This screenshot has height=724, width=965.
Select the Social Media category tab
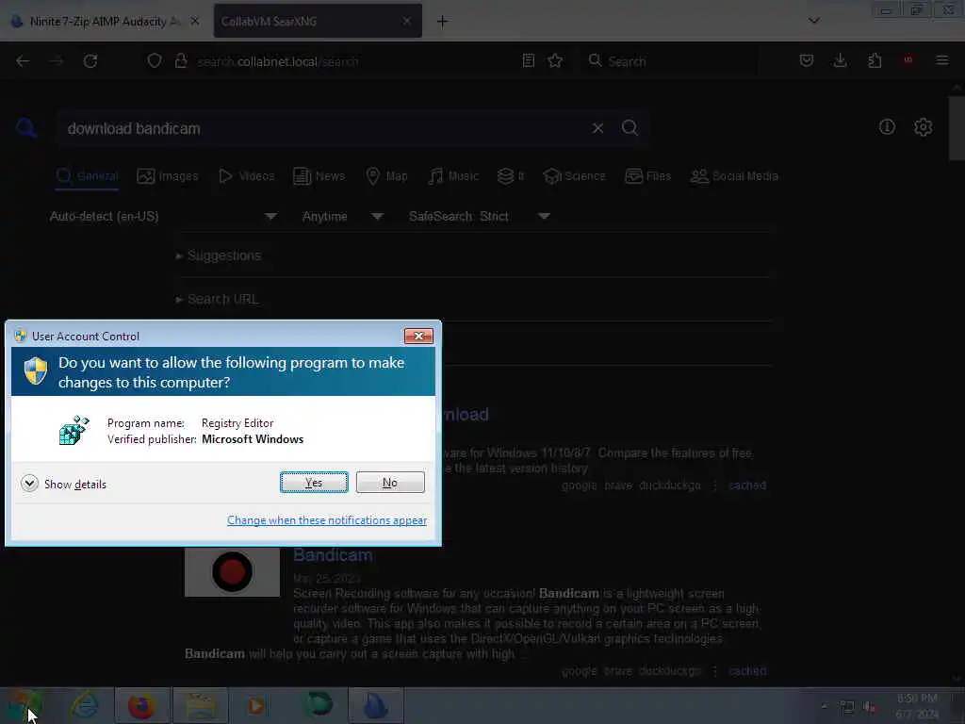pos(734,176)
